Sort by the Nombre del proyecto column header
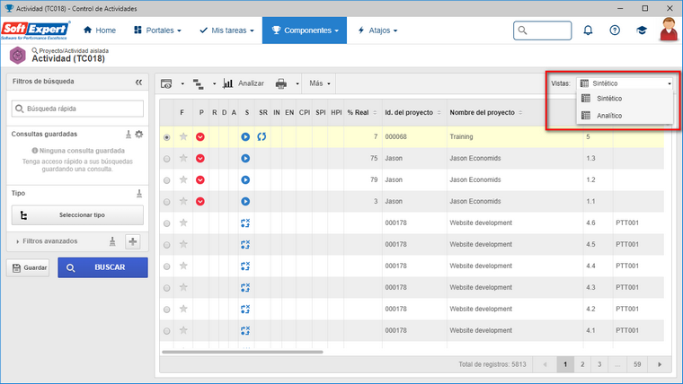This screenshot has height=384, width=683. coord(515,113)
